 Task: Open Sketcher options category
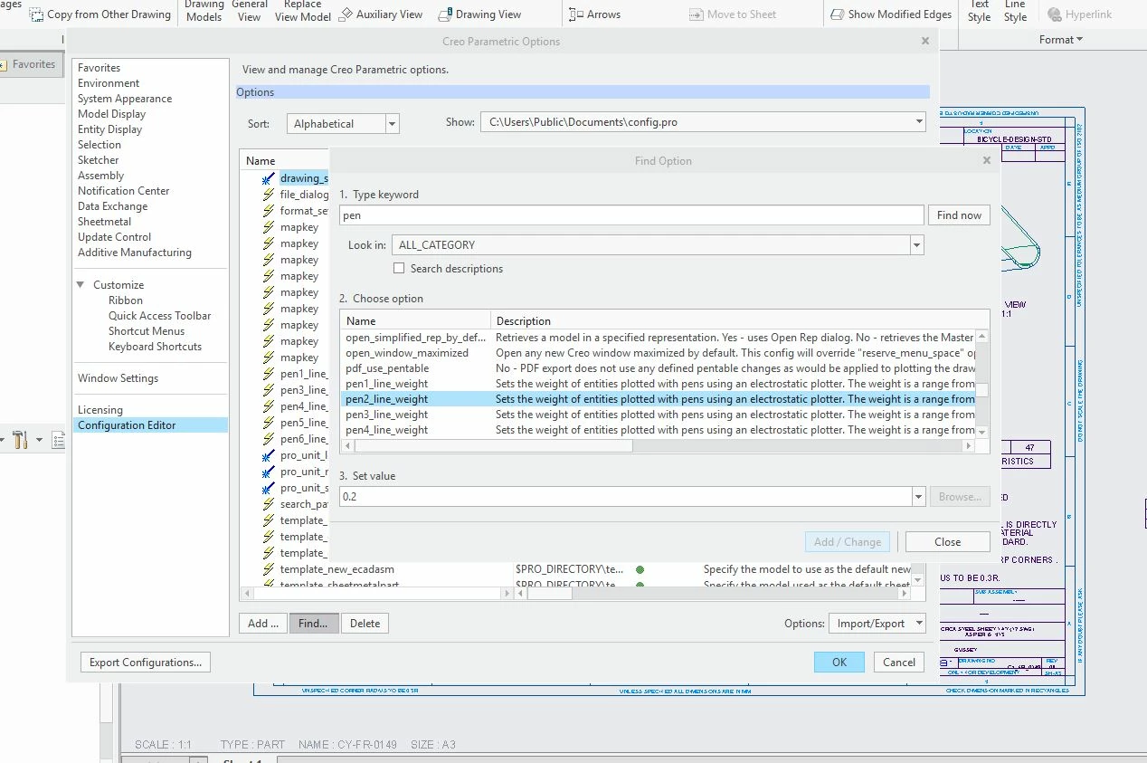98,160
